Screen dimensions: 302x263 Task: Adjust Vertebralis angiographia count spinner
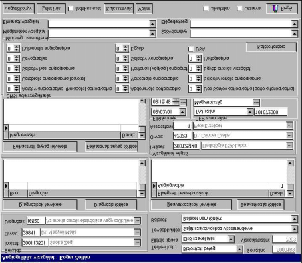(x=126, y=79)
